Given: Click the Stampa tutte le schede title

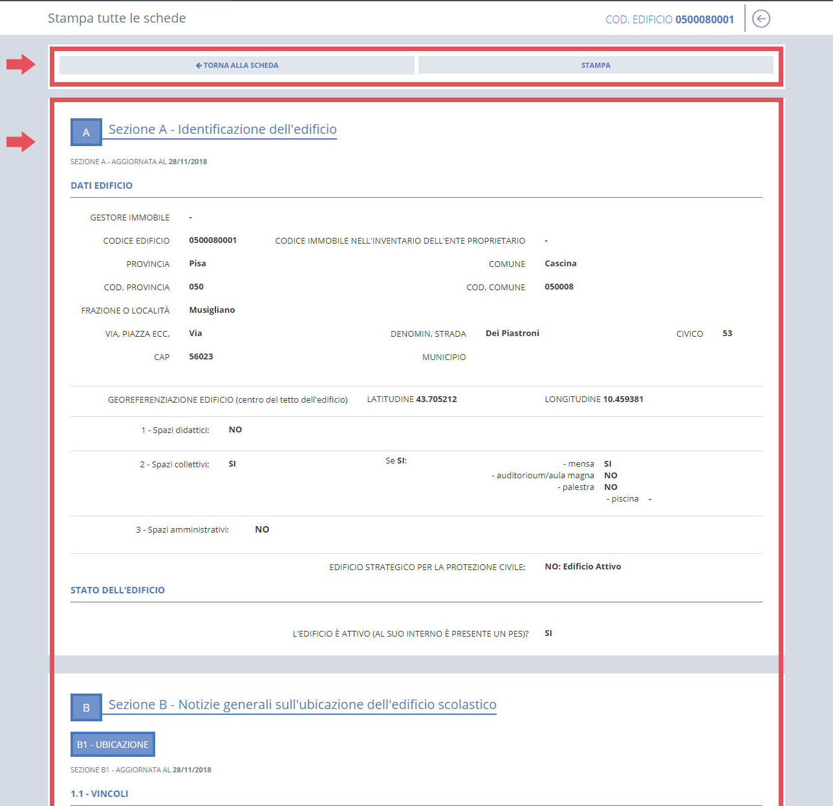Looking at the screenshot, I should click(117, 18).
